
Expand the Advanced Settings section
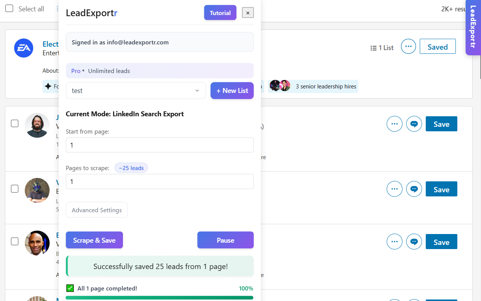pyautogui.click(x=97, y=210)
